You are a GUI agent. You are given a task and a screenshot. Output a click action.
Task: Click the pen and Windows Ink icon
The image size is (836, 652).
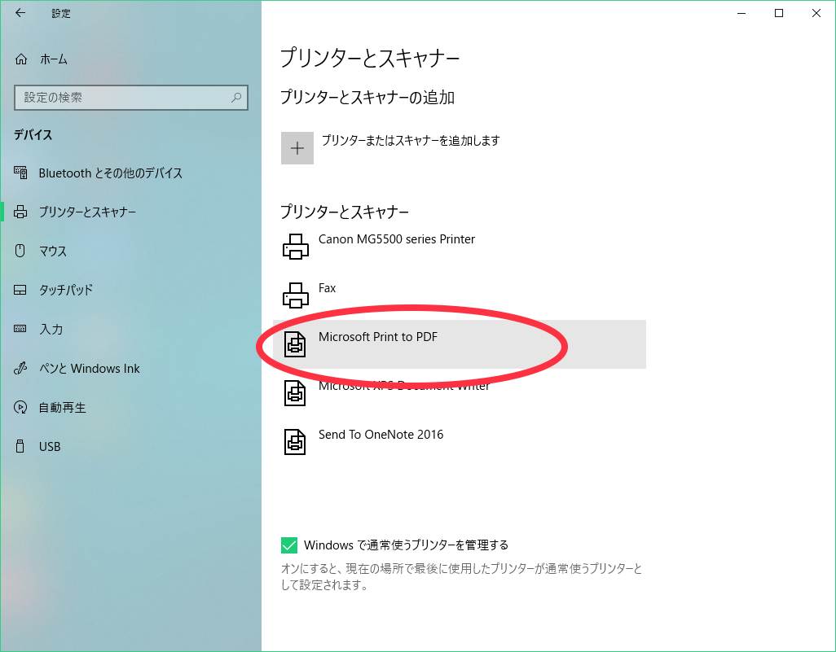coord(20,368)
